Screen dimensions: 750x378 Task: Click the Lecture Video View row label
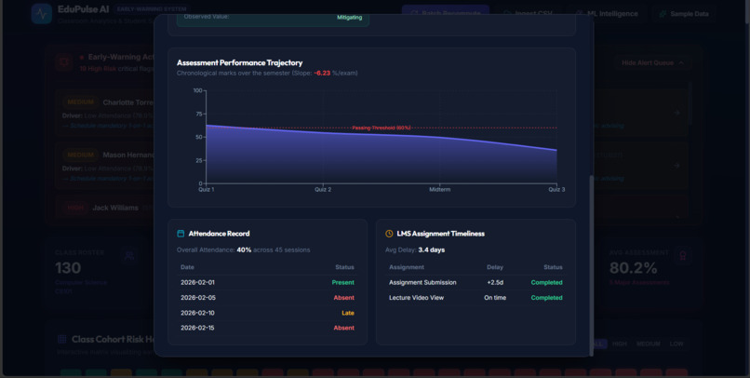pos(417,298)
